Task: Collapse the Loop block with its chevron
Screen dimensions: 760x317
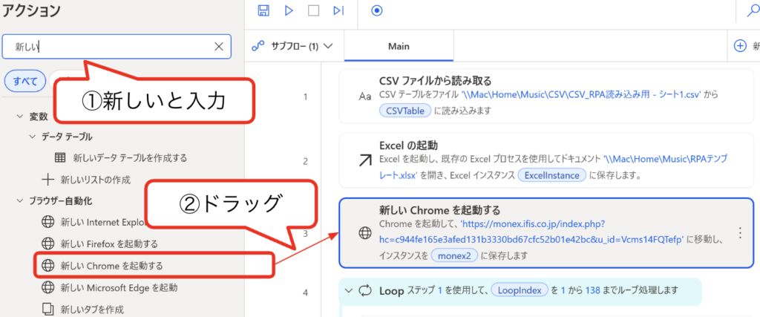Action: pyautogui.click(x=347, y=290)
